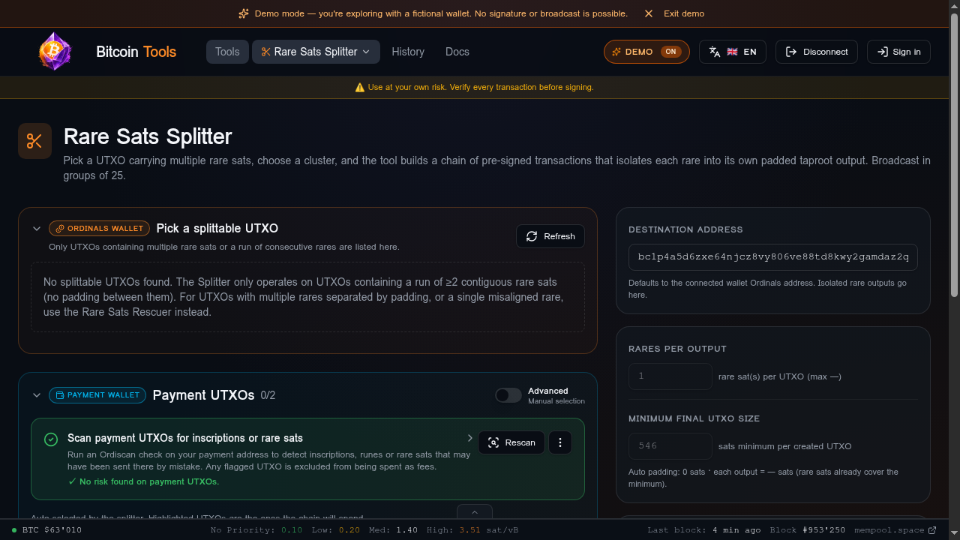960x540 pixels.
Task: Close the demo mode banner with X
Action: pos(649,13)
